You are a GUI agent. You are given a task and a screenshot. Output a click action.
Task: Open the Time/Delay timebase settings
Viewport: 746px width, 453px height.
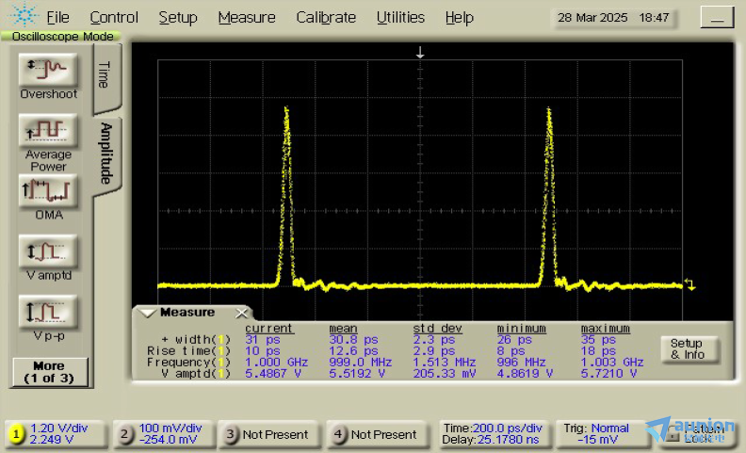pos(494,434)
